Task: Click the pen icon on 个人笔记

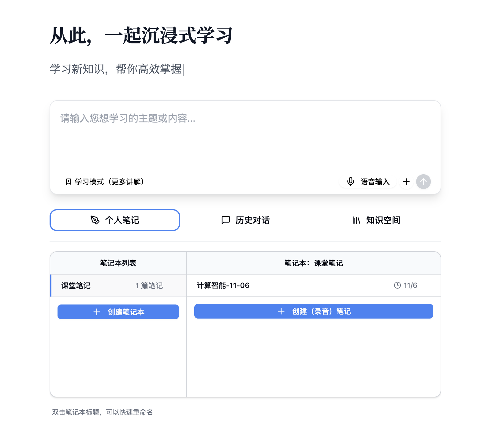Action: point(95,220)
